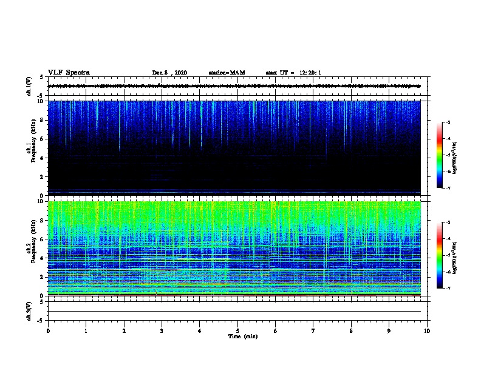Click the "-6" label on lower color bar
Image resolution: width=481 pixels, height=371 pixels.
(448, 272)
